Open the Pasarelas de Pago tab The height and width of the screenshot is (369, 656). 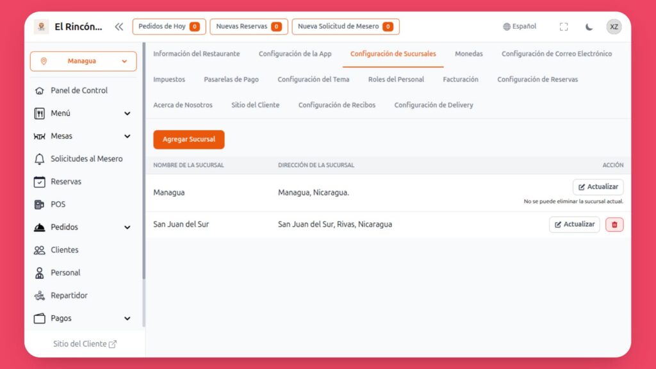tap(231, 79)
